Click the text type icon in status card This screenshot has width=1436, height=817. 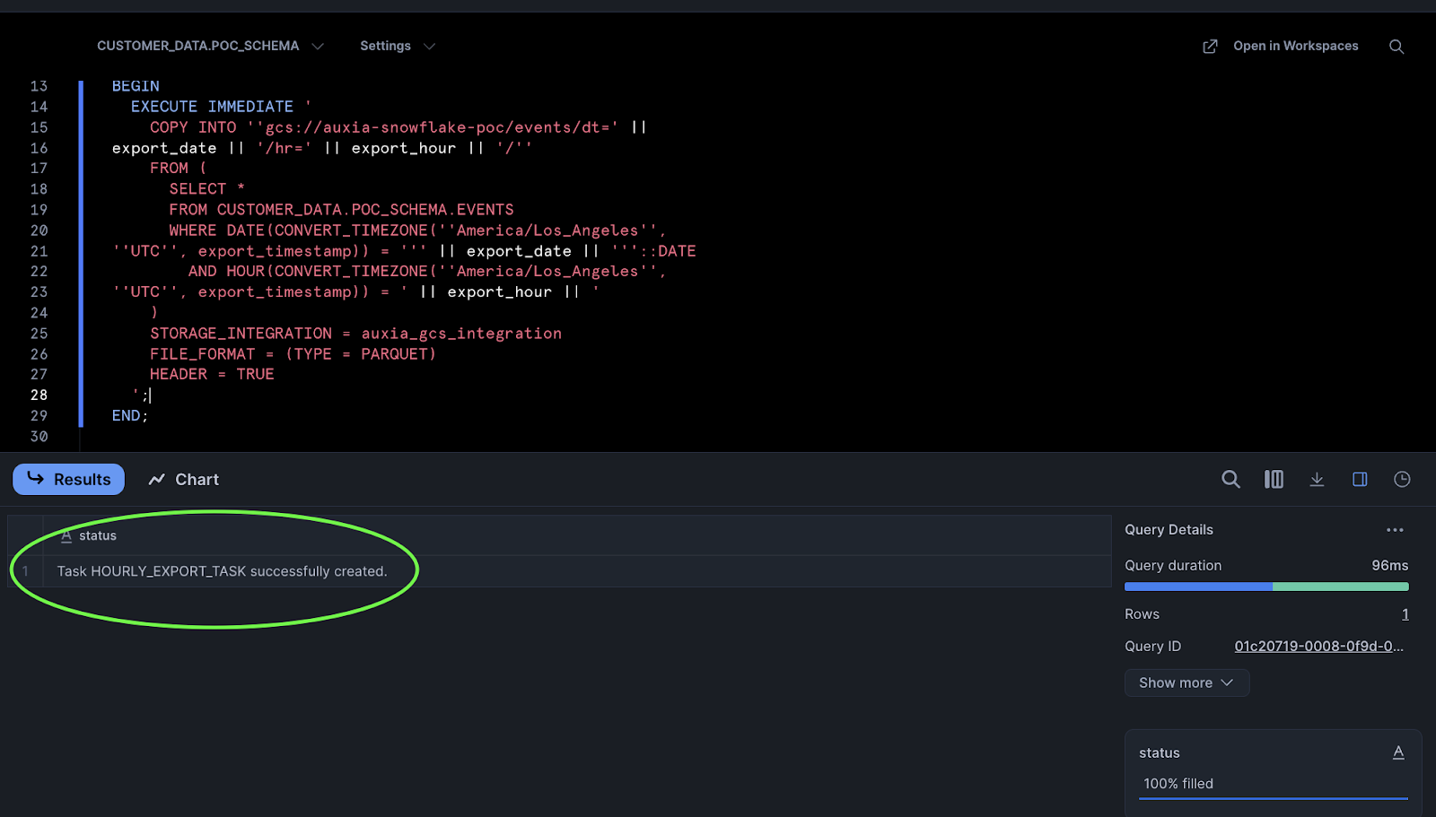click(x=1398, y=752)
